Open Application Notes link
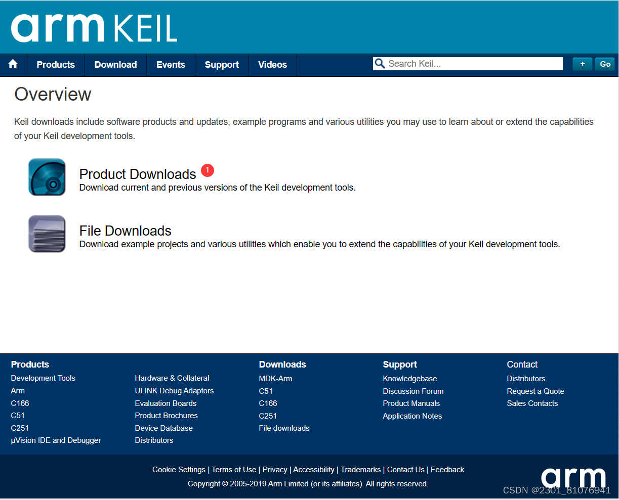 [412, 416]
